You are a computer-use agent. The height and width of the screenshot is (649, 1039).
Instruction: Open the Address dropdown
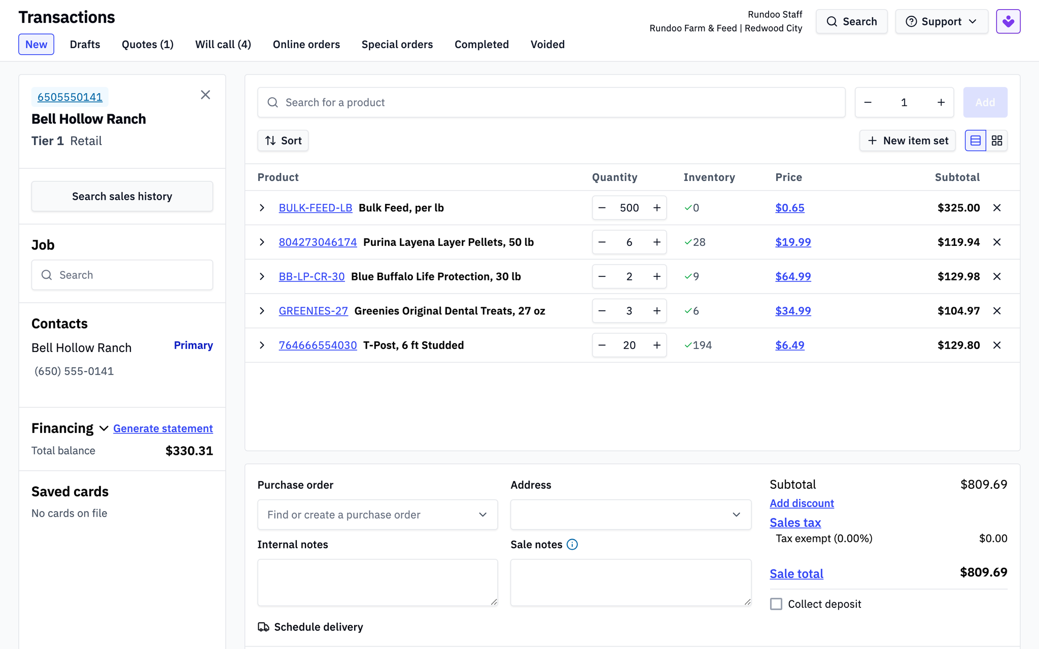pyautogui.click(x=631, y=515)
